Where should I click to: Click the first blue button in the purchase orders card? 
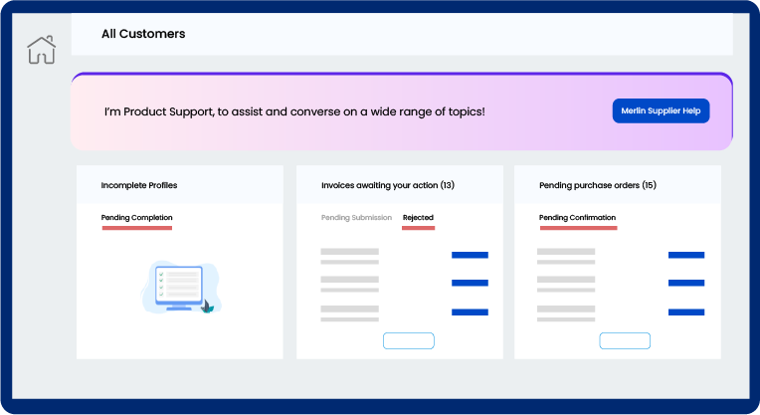pyautogui.click(x=685, y=255)
